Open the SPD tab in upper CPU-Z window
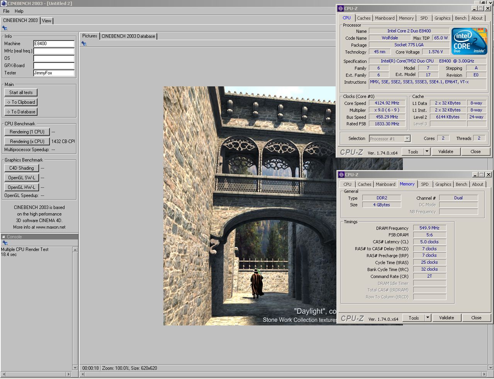 point(424,18)
